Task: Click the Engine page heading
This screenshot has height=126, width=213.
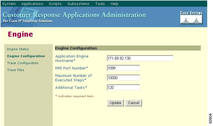Action: [20, 34]
